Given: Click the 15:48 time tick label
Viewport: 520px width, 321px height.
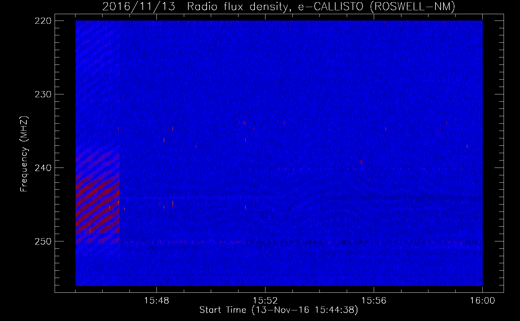Looking at the screenshot, I should (x=157, y=301).
